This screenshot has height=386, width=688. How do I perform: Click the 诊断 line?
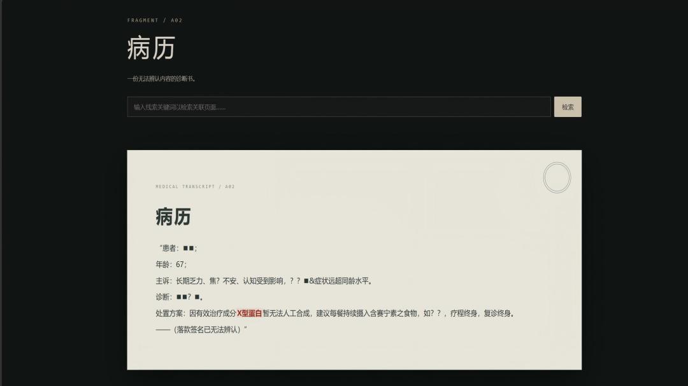point(180,297)
